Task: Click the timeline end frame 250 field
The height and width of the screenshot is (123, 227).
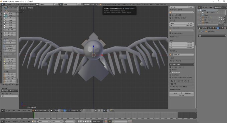Action: pos(57,121)
